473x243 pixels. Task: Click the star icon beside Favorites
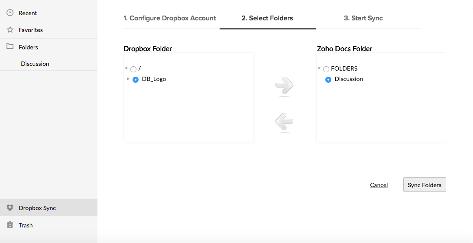pyautogui.click(x=10, y=29)
